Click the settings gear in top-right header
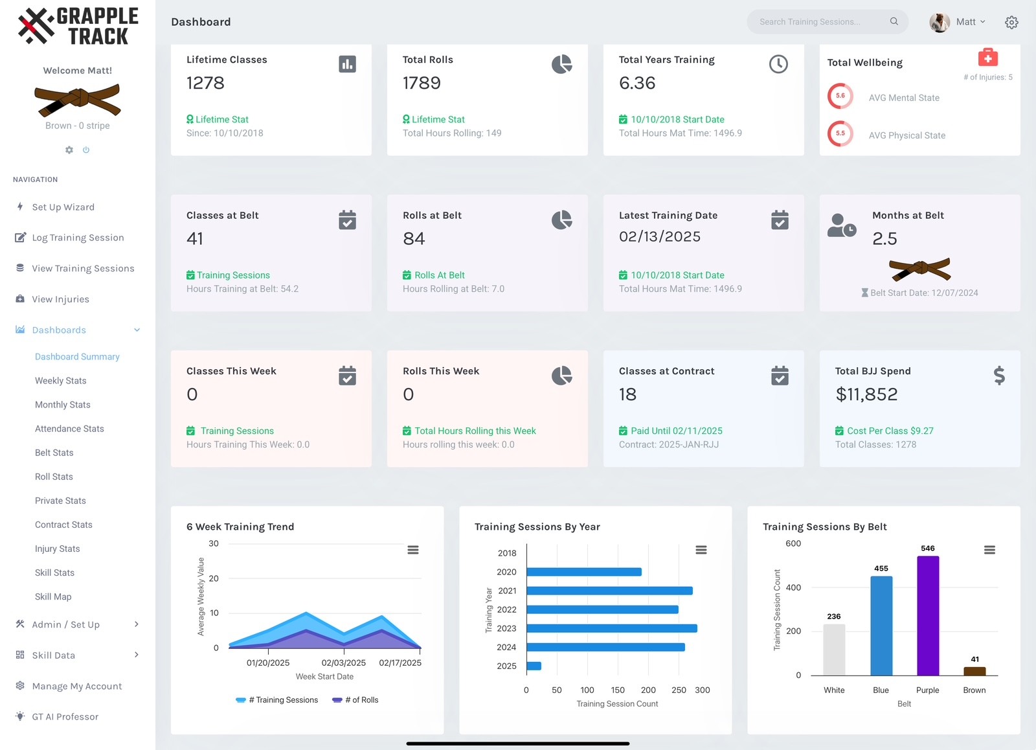The width and height of the screenshot is (1036, 750). [x=1011, y=22]
